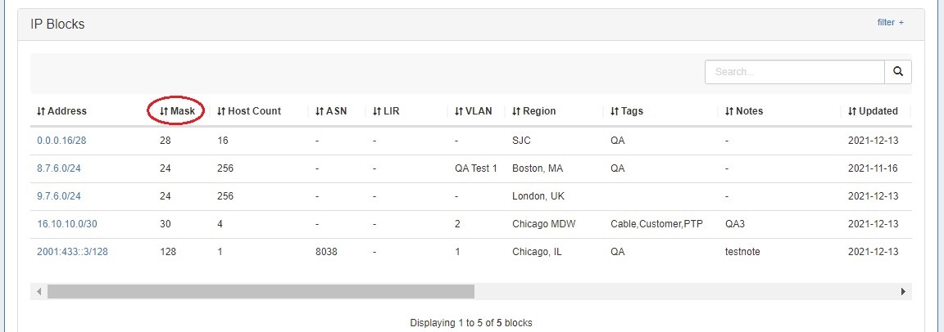Sort by Address column sort icon

(41, 111)
